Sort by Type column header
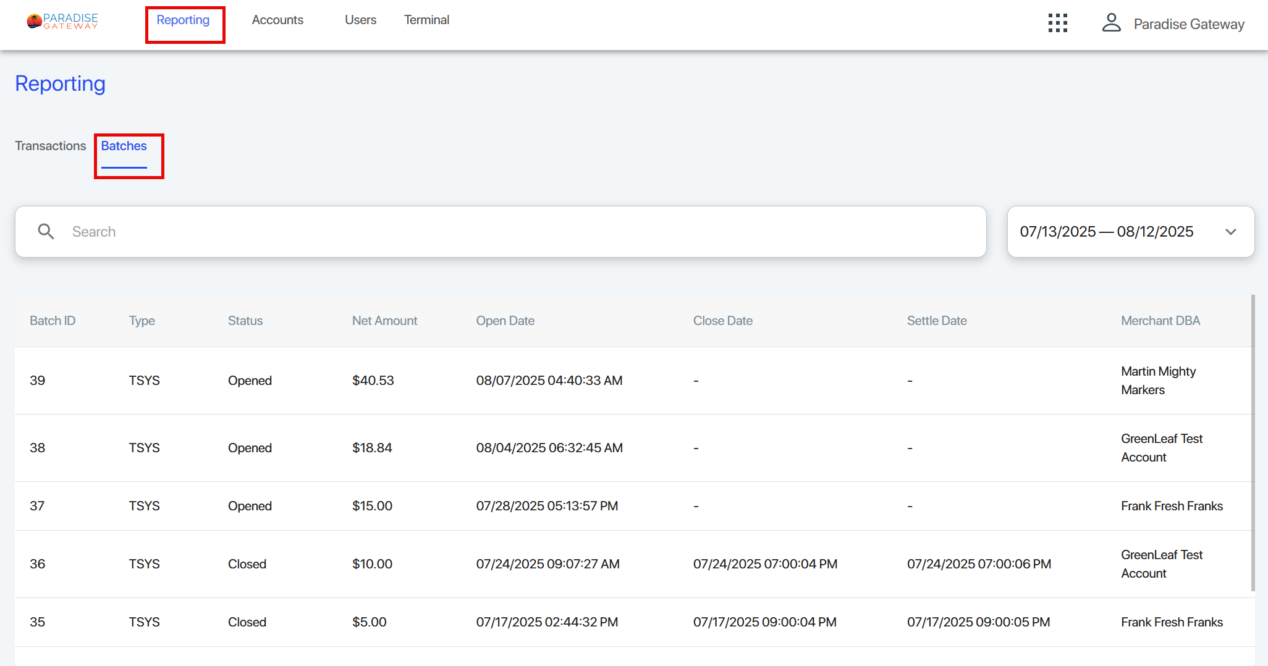1268x666 pixels. (x=142, y=321)
